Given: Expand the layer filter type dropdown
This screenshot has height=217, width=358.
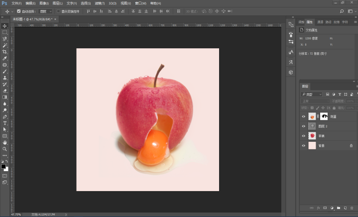Looking at the screenshot, I should point(311,94).
